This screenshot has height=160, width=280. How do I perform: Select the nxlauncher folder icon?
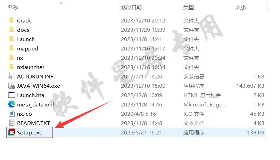click(11, 67)
